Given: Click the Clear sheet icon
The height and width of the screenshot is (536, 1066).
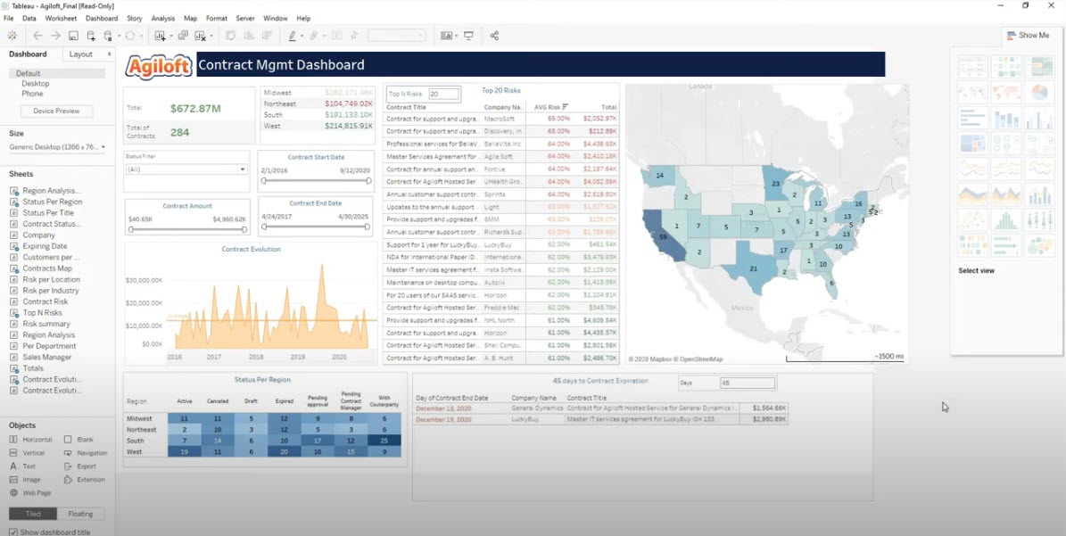Looking at the screenshot, I should [x=201, y=36].
